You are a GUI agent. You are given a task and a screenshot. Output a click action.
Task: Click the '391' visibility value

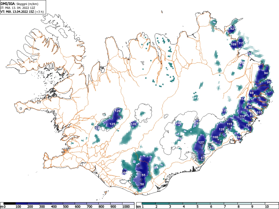click(180, 138)
